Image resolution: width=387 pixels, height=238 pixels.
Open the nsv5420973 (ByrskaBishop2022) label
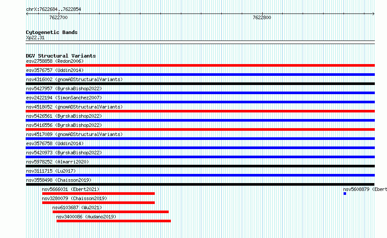64,153
